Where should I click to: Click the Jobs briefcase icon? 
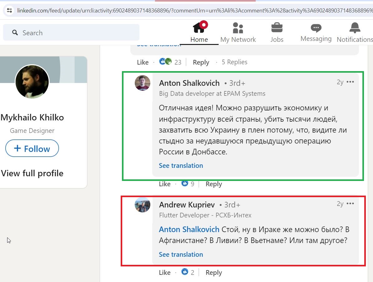pos(277,27)
